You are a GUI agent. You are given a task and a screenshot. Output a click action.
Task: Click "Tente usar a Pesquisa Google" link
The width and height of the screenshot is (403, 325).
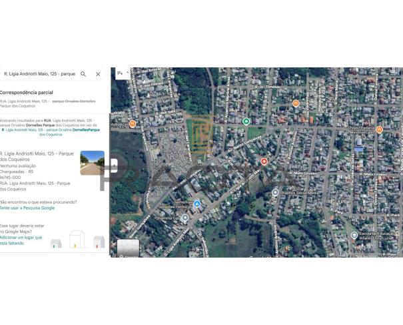point(28,208)
